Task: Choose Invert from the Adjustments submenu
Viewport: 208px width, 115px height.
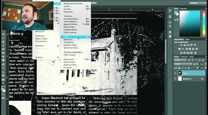Action: tap(76, 37)
